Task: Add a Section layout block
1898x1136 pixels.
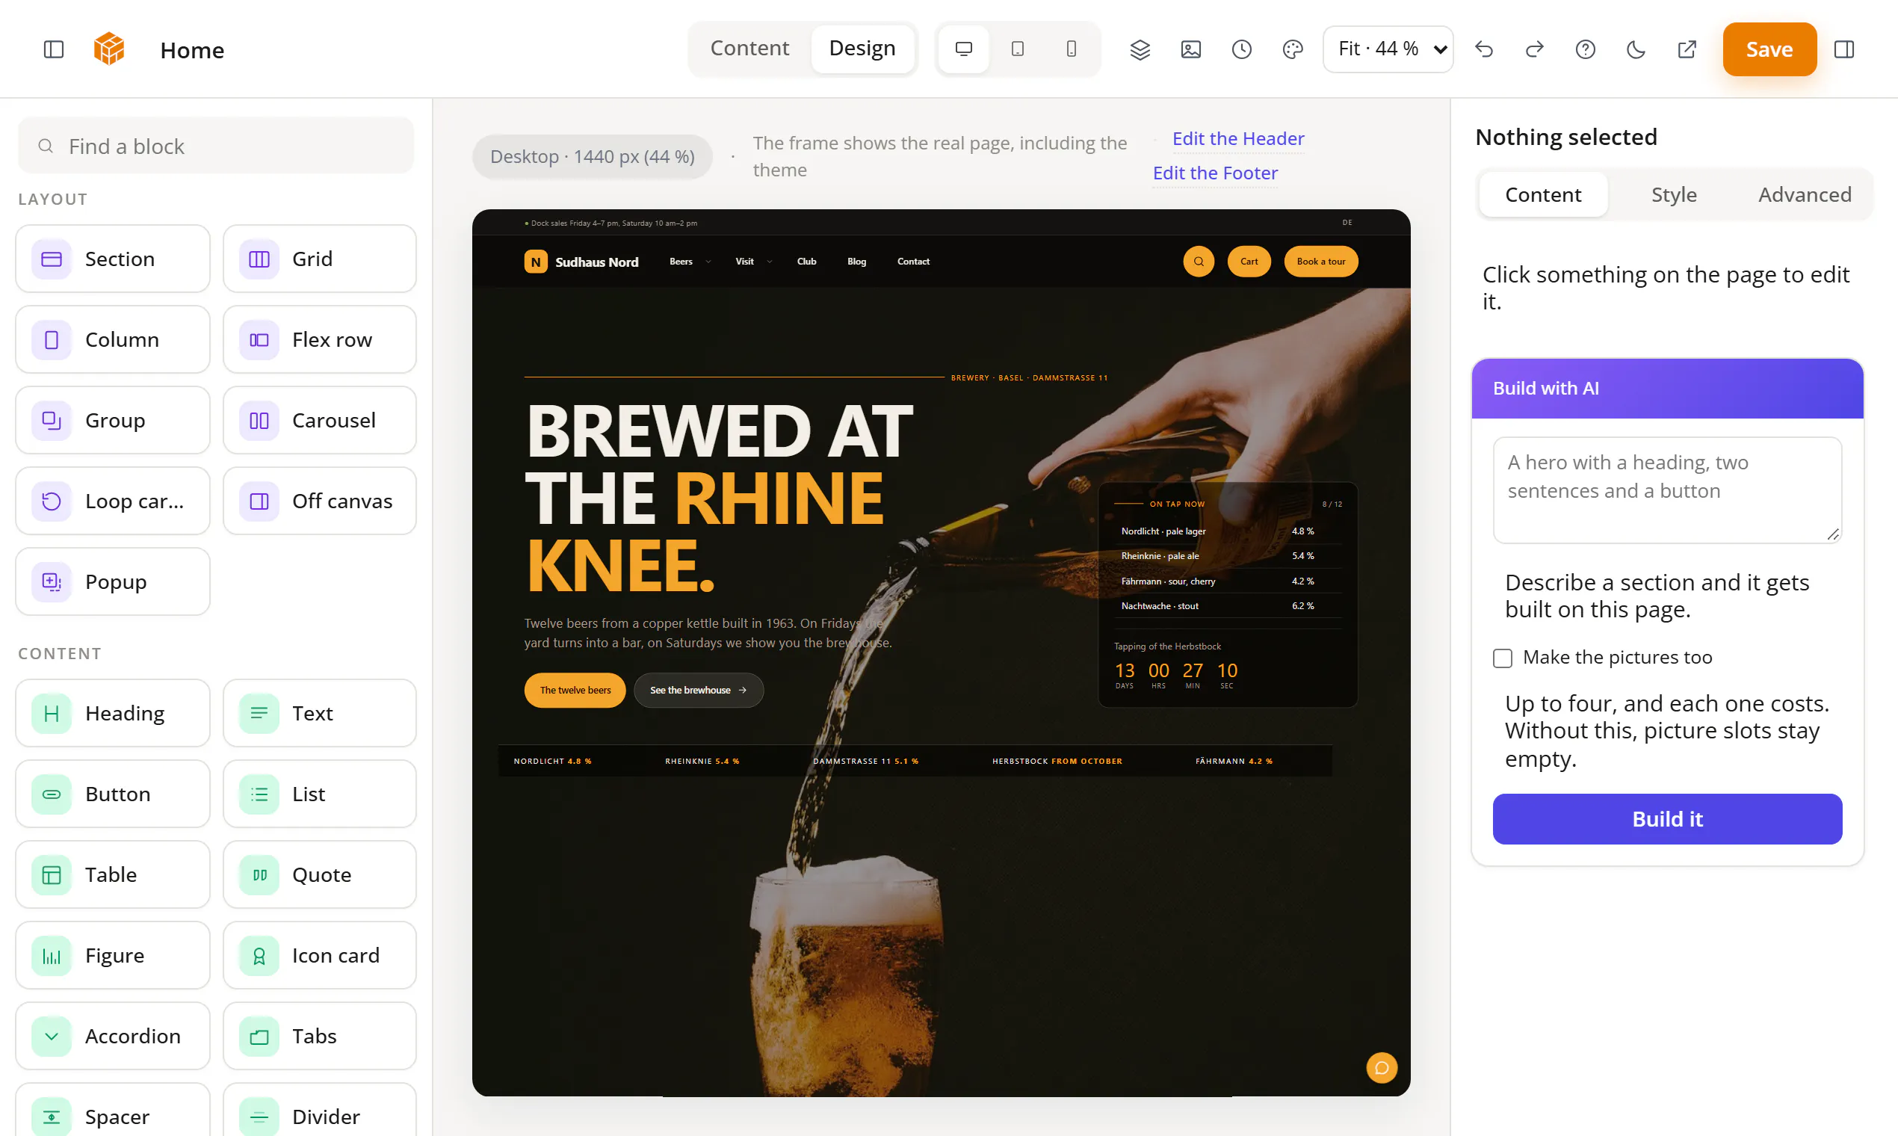Action: point(113,259)
